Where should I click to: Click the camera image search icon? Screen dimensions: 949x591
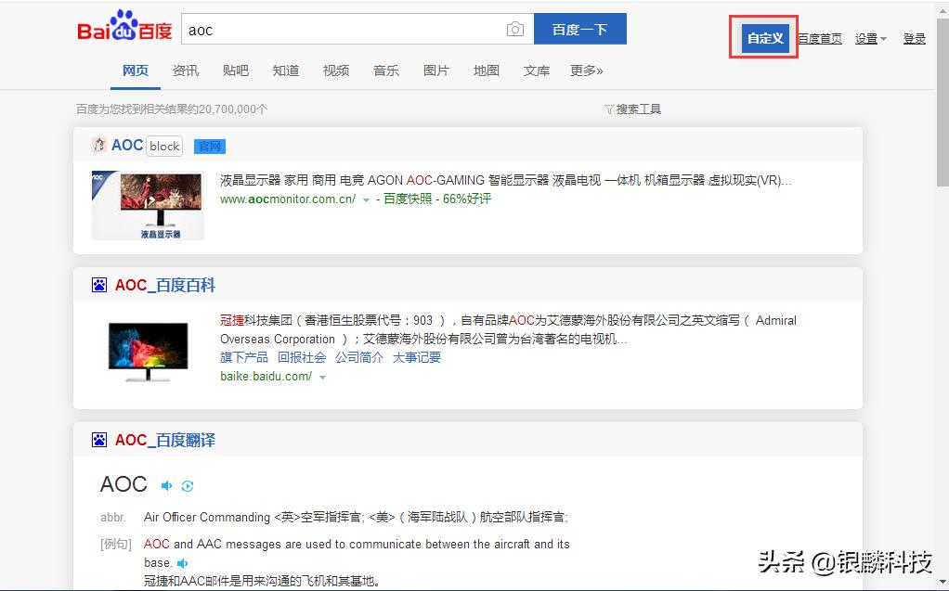point(515,30)
